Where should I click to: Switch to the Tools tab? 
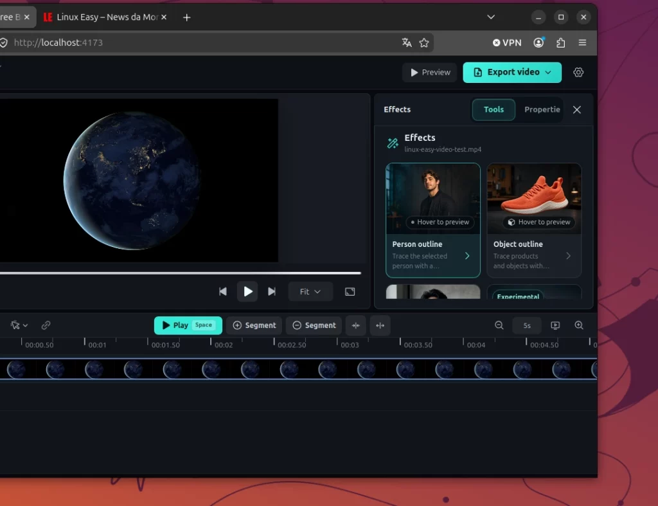(493, 109)
